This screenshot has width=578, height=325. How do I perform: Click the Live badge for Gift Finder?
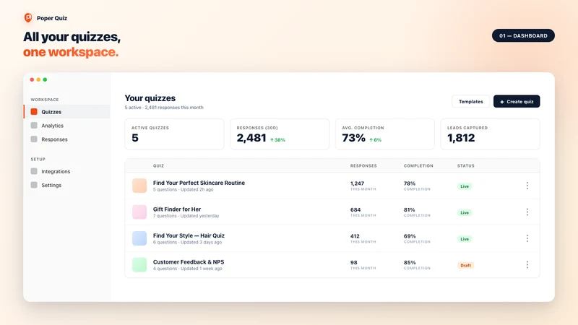[x=465, y=212]
